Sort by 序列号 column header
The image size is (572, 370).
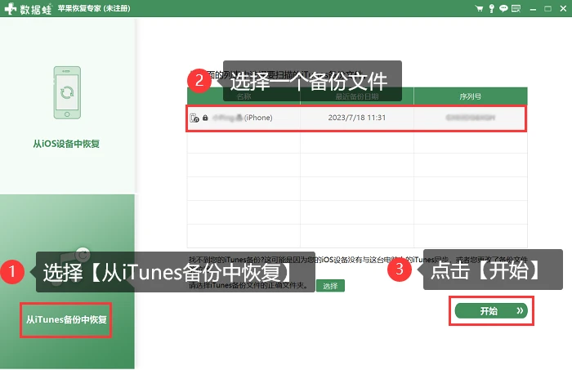click(x=470, y=96)
